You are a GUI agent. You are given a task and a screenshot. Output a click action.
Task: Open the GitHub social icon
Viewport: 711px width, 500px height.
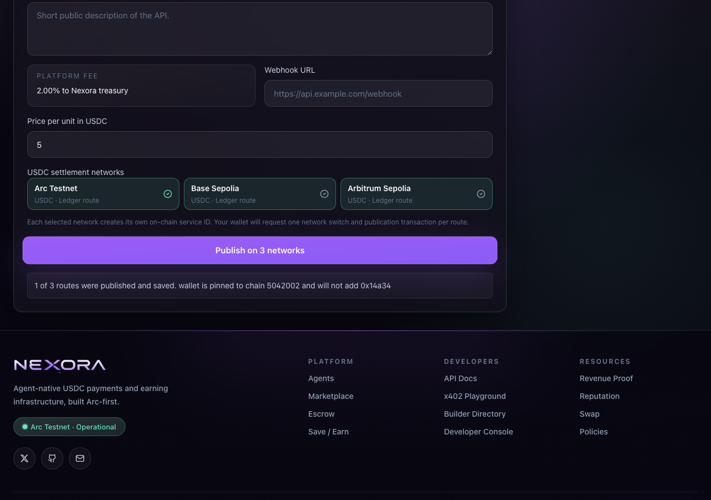[52, 458]
